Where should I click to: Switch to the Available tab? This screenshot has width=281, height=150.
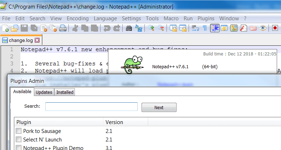22,92
